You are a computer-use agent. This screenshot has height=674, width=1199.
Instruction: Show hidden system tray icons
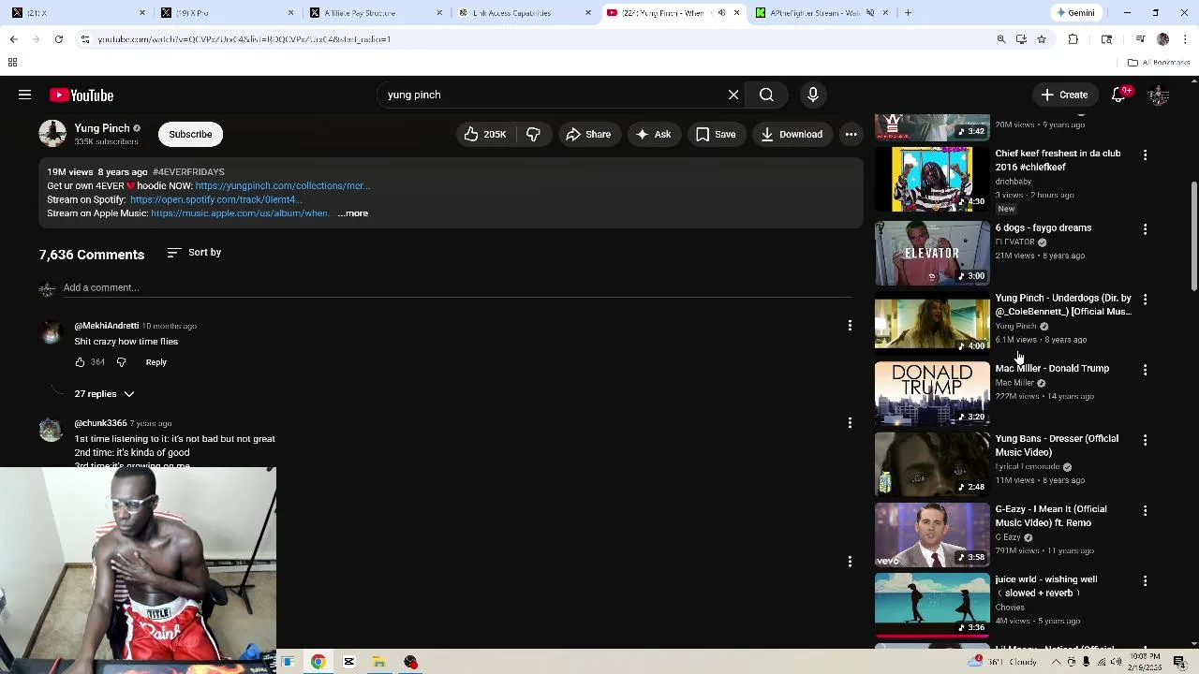tap(1057, 662)
